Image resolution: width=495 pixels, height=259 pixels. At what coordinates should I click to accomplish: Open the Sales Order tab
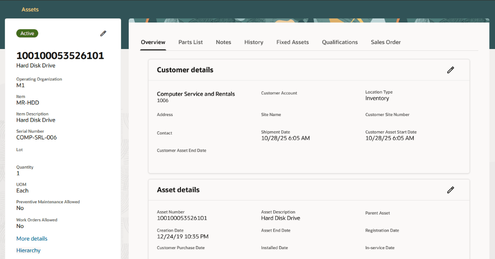tap(386, 42)
